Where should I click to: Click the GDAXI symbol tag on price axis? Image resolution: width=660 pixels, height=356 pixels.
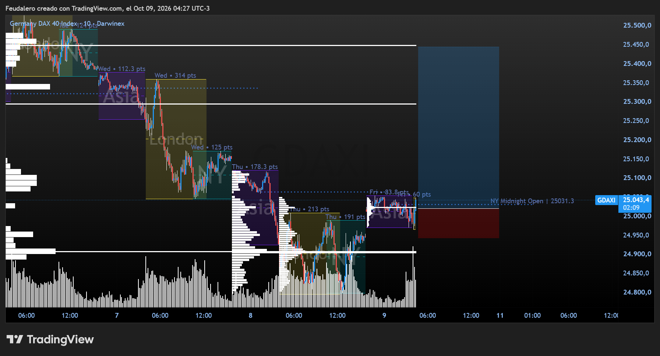click(606, 200)
